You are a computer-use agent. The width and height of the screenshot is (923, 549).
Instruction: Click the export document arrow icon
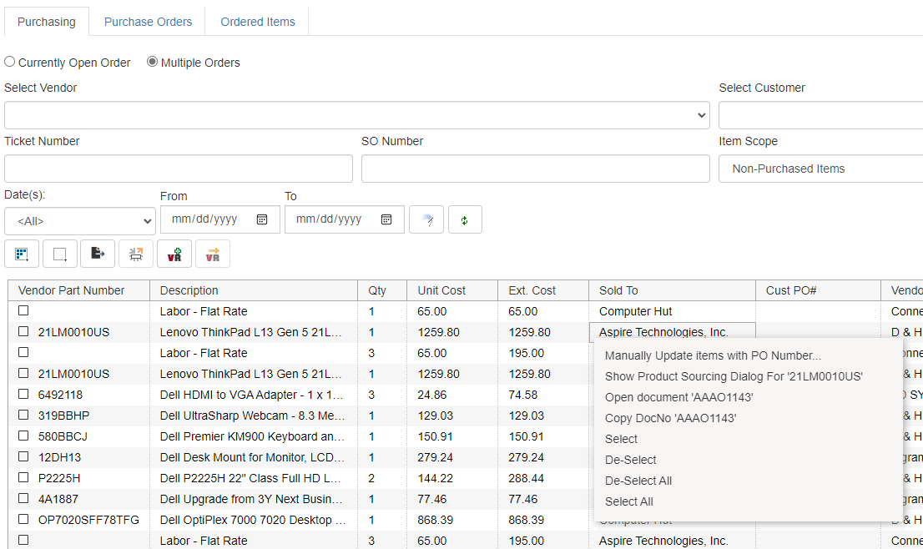pos(98,254)
